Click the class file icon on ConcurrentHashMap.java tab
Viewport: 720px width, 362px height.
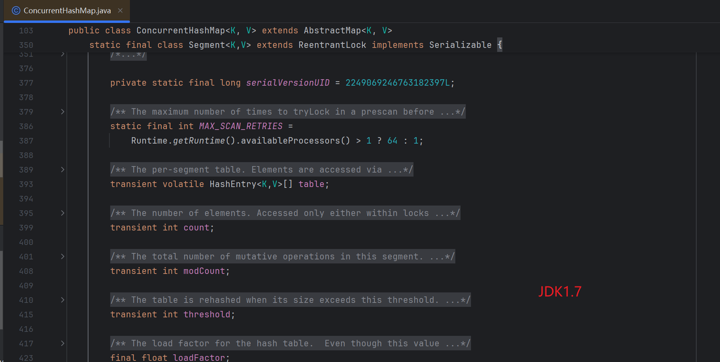16,10
